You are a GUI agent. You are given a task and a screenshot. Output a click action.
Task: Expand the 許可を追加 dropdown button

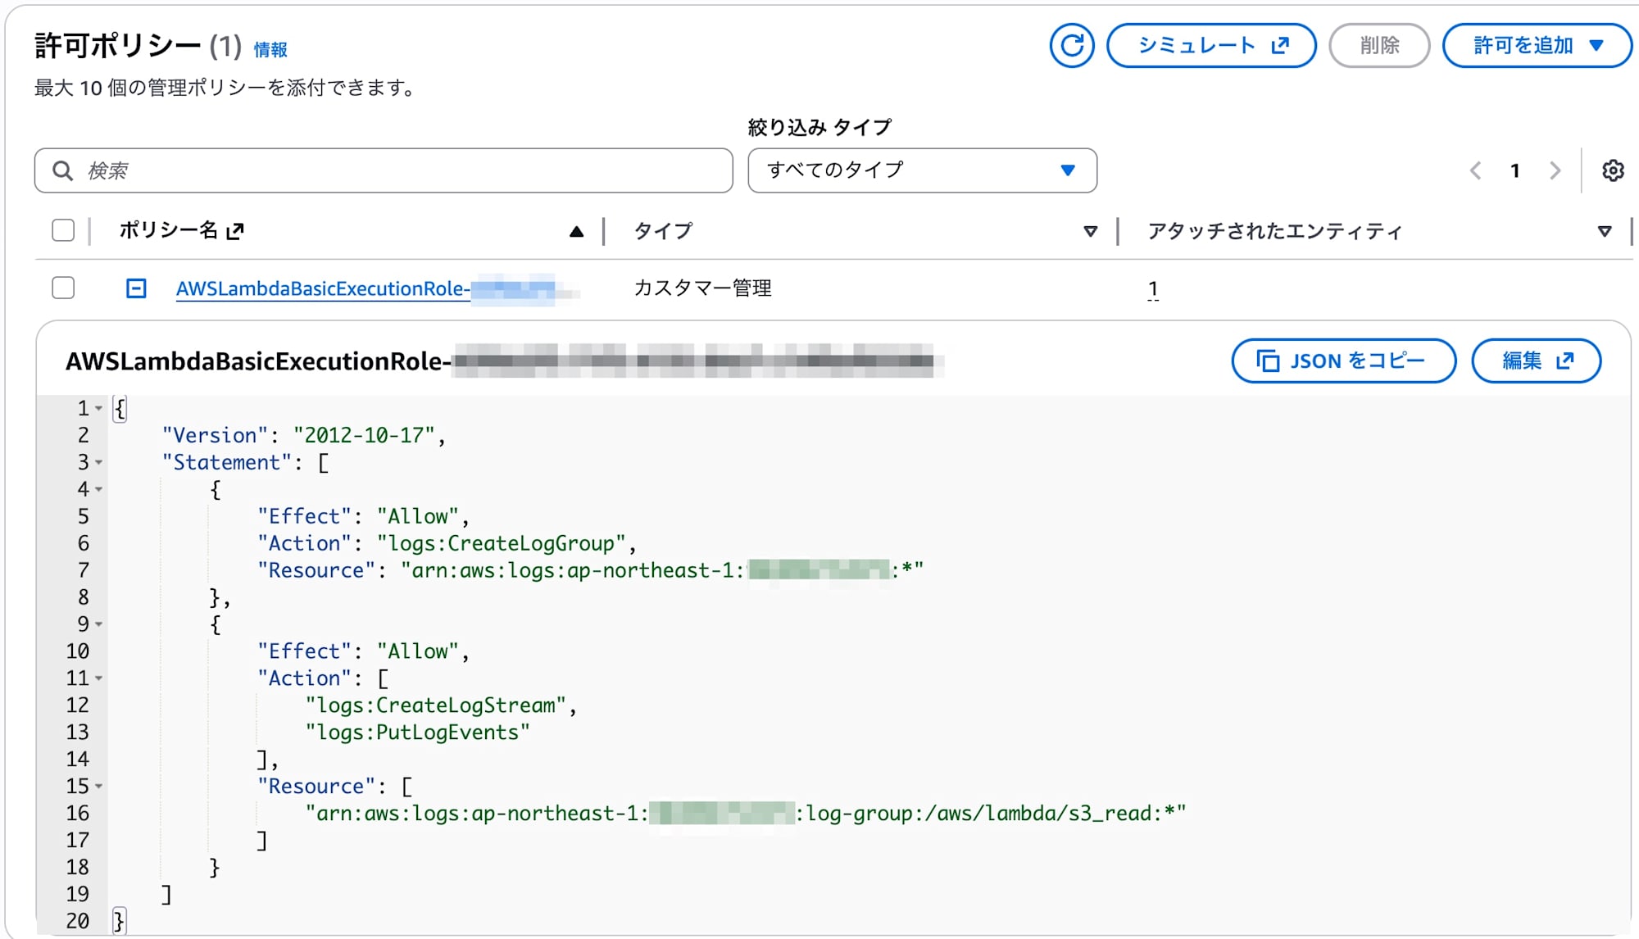click(x=1537, y=46)
